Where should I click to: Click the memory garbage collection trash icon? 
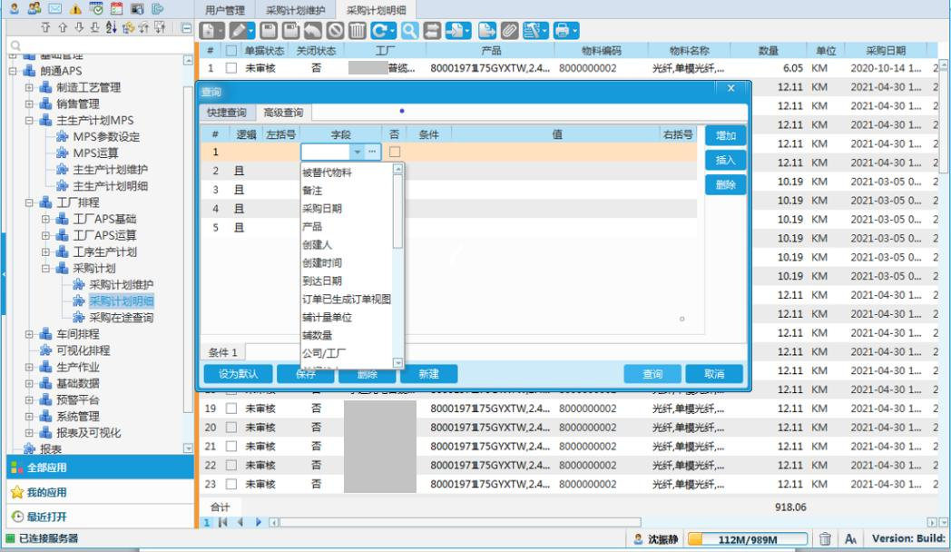[825, 538]
